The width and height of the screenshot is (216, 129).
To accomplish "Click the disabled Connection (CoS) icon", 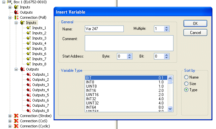I will [16, 121].
